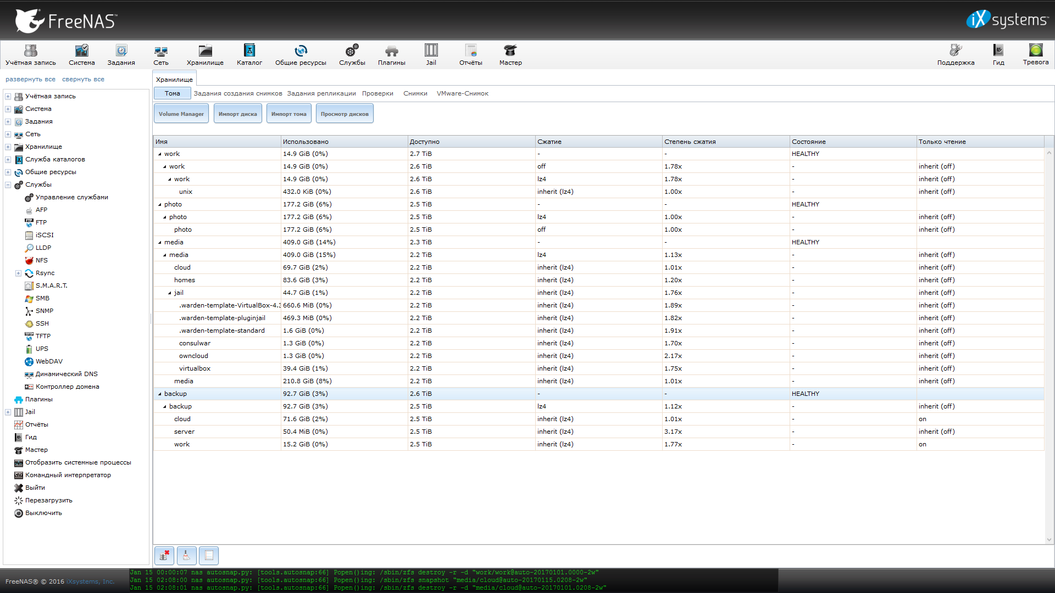Image resolution: width=1055 pixels, height=593 pixels.
Task: Open the Задания toolbar icon
Action: point(121,55)
